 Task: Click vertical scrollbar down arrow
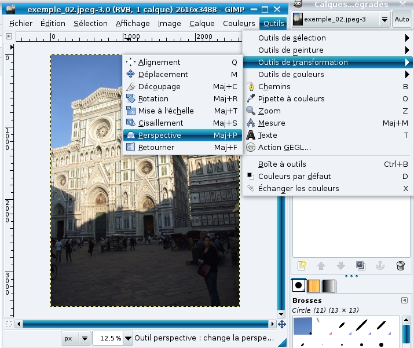pos(281,314)
